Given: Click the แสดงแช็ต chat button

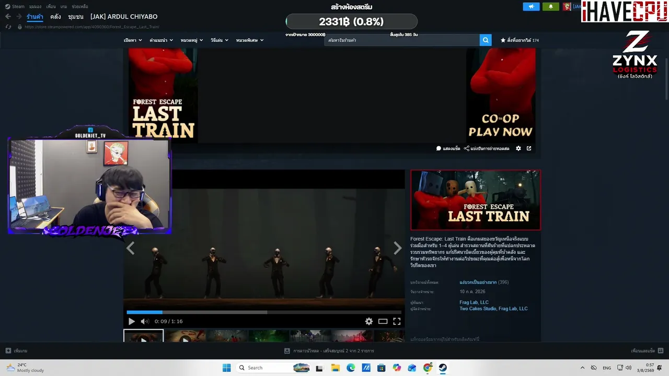Looking at the screenshot, I should pos(448,148).
